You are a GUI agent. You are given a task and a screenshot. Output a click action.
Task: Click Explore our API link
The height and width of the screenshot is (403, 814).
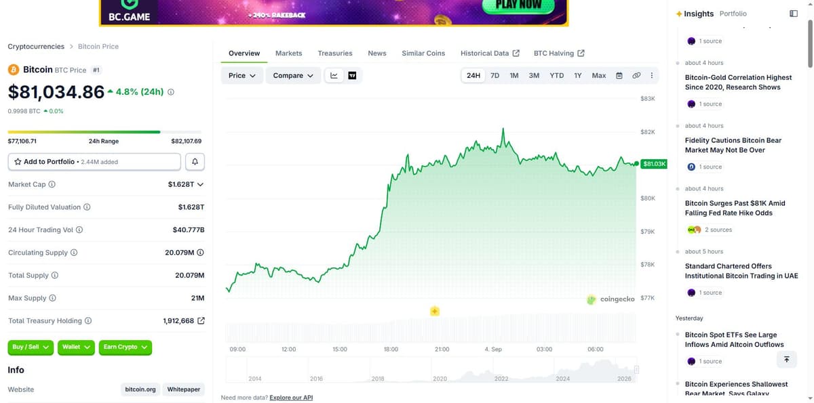[291, 398]
